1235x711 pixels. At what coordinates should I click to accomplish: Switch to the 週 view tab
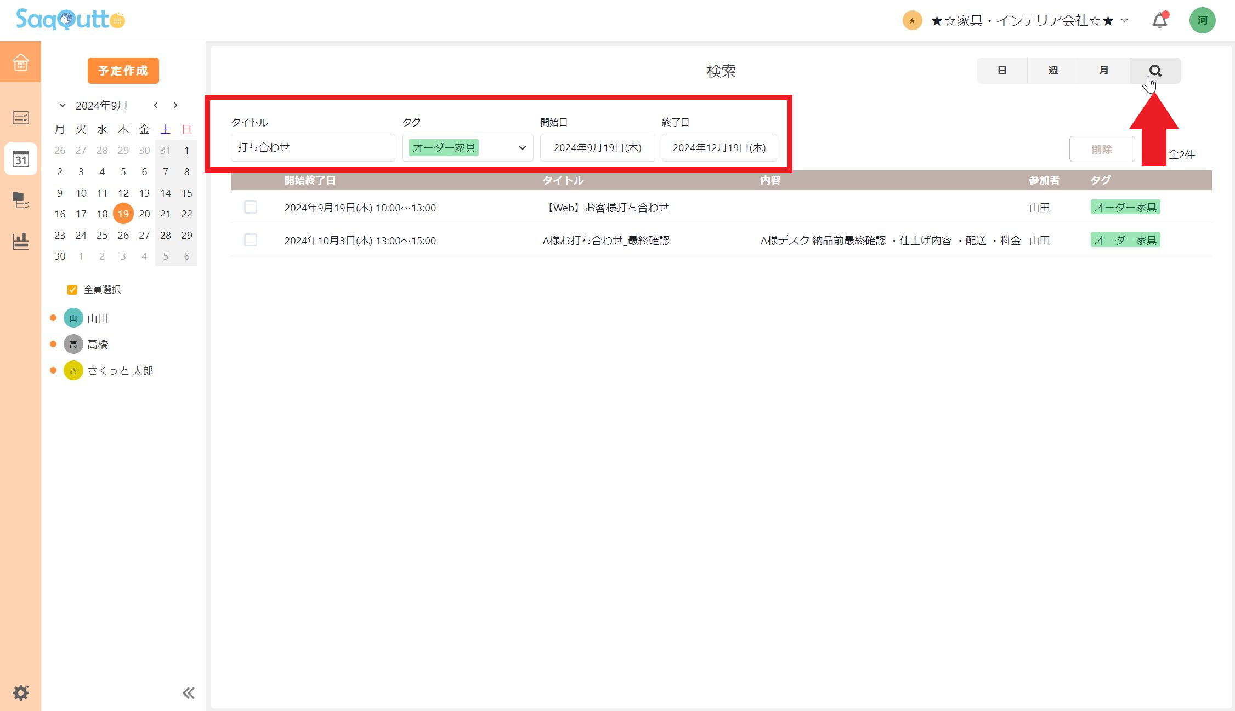click(1052, 71)
